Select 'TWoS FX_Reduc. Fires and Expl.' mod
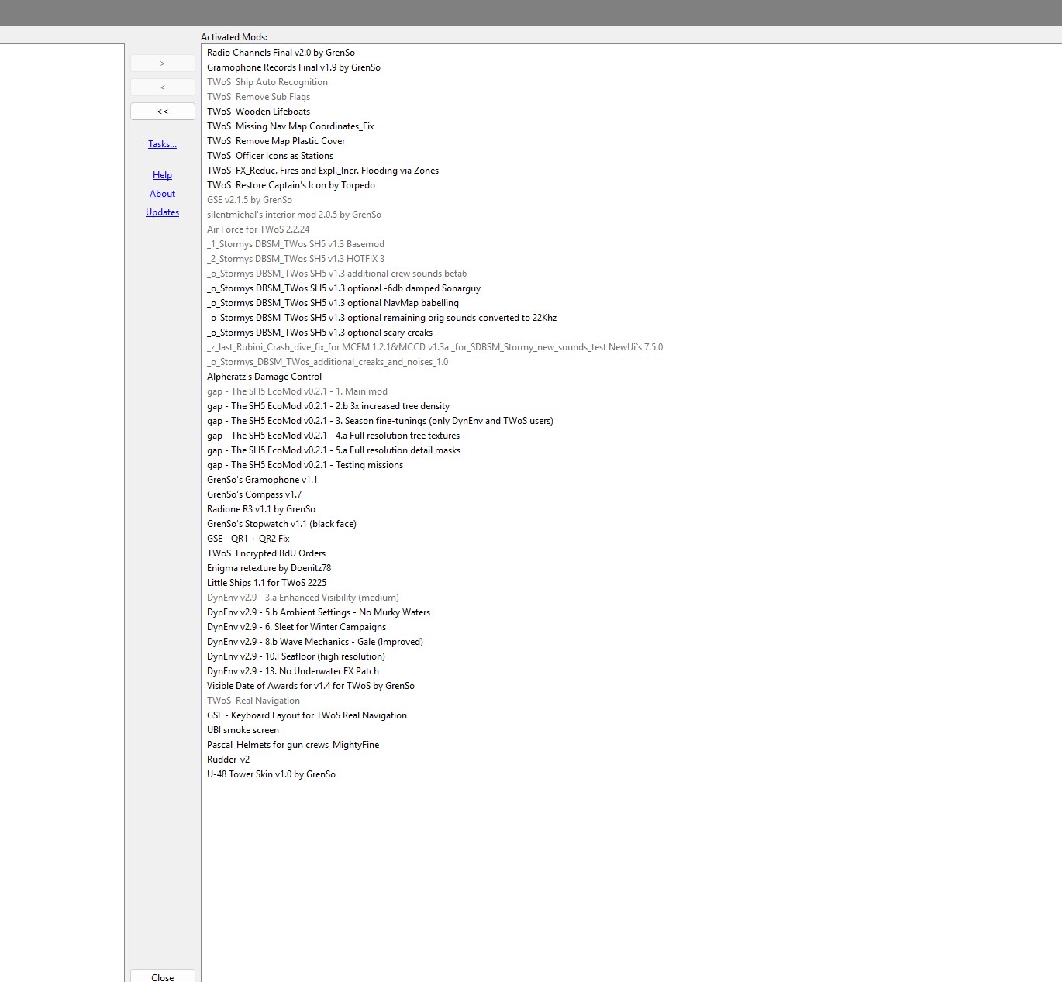1062x982 pixels. coord(322,171)
